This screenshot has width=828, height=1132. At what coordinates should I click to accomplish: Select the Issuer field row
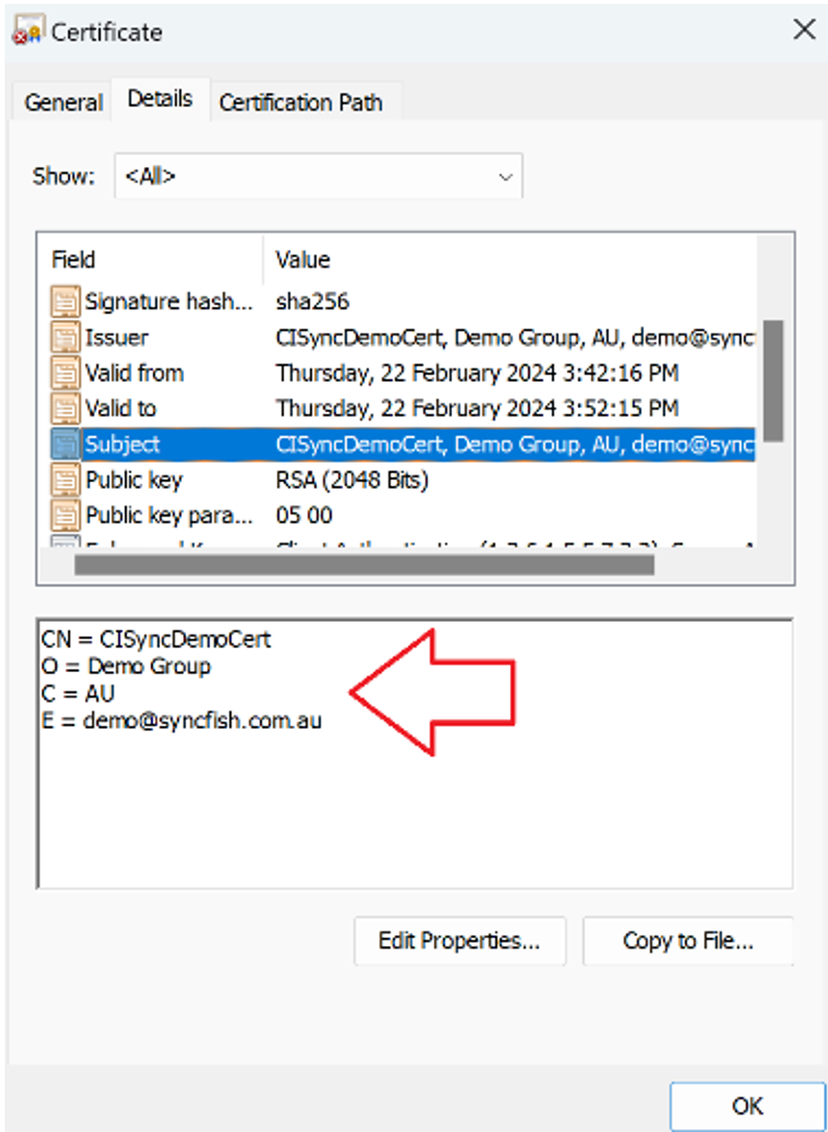click(403, 337)
